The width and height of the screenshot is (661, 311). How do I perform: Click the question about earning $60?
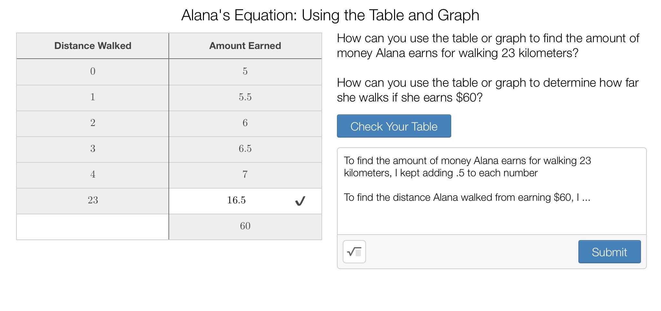tap(487, 90)
